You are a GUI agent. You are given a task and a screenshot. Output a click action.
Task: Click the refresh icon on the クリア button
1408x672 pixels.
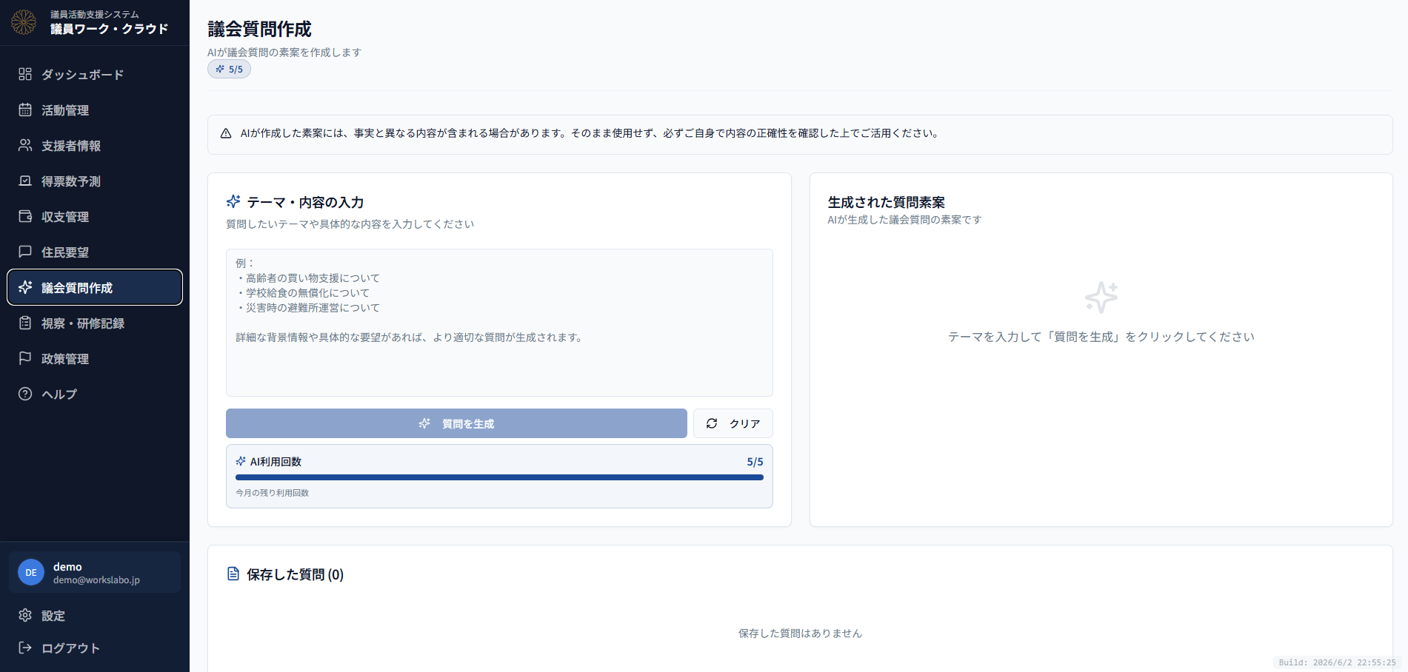pyautogui.click(x=712, y=423)
